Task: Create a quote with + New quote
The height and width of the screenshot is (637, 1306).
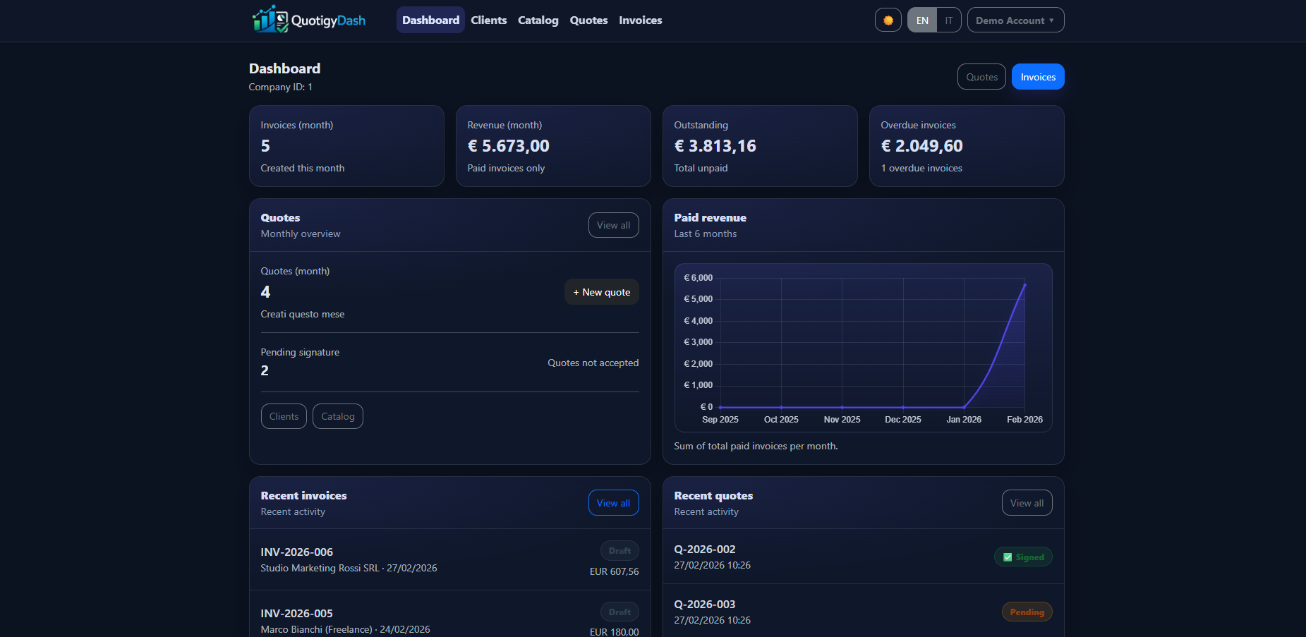Action: [602, 292]
